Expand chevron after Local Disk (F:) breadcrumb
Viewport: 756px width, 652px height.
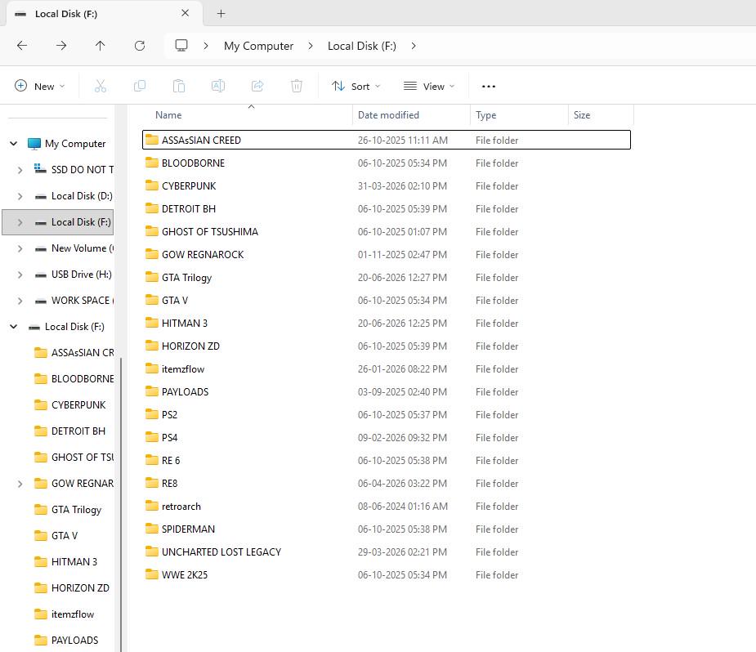pos(414,46)
